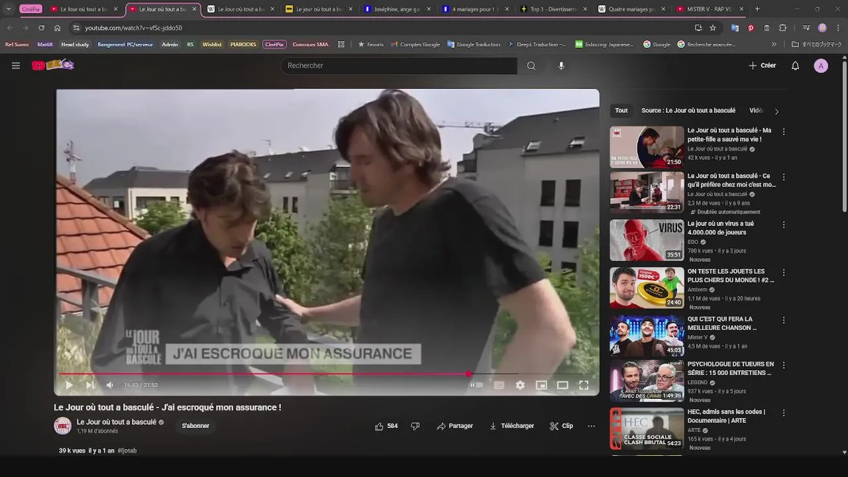
Task: Open options for PSYCHOLOGUE DE TUEURS video
Action: pyautogui.click(x=784, y=365)
